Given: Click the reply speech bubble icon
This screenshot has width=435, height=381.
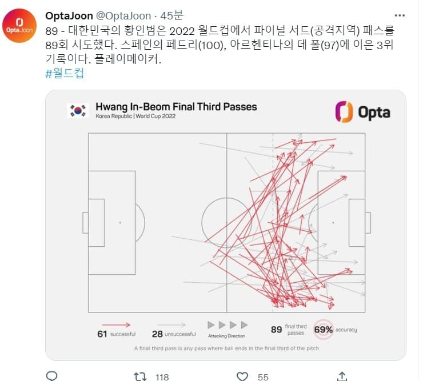Looking at the screenshot, I should tap(52, 375).
